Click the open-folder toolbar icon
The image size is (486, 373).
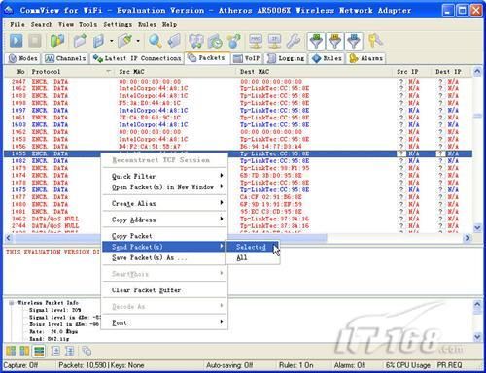pos(80,41)
